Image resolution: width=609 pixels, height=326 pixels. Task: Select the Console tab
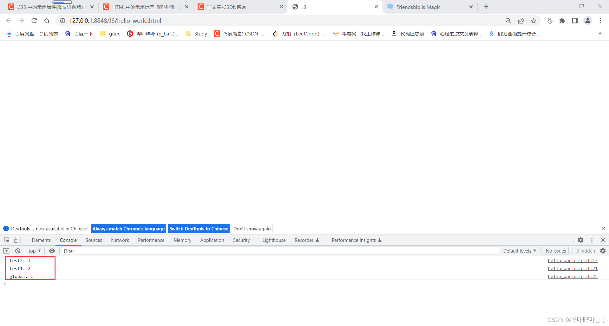click(68, 240)
